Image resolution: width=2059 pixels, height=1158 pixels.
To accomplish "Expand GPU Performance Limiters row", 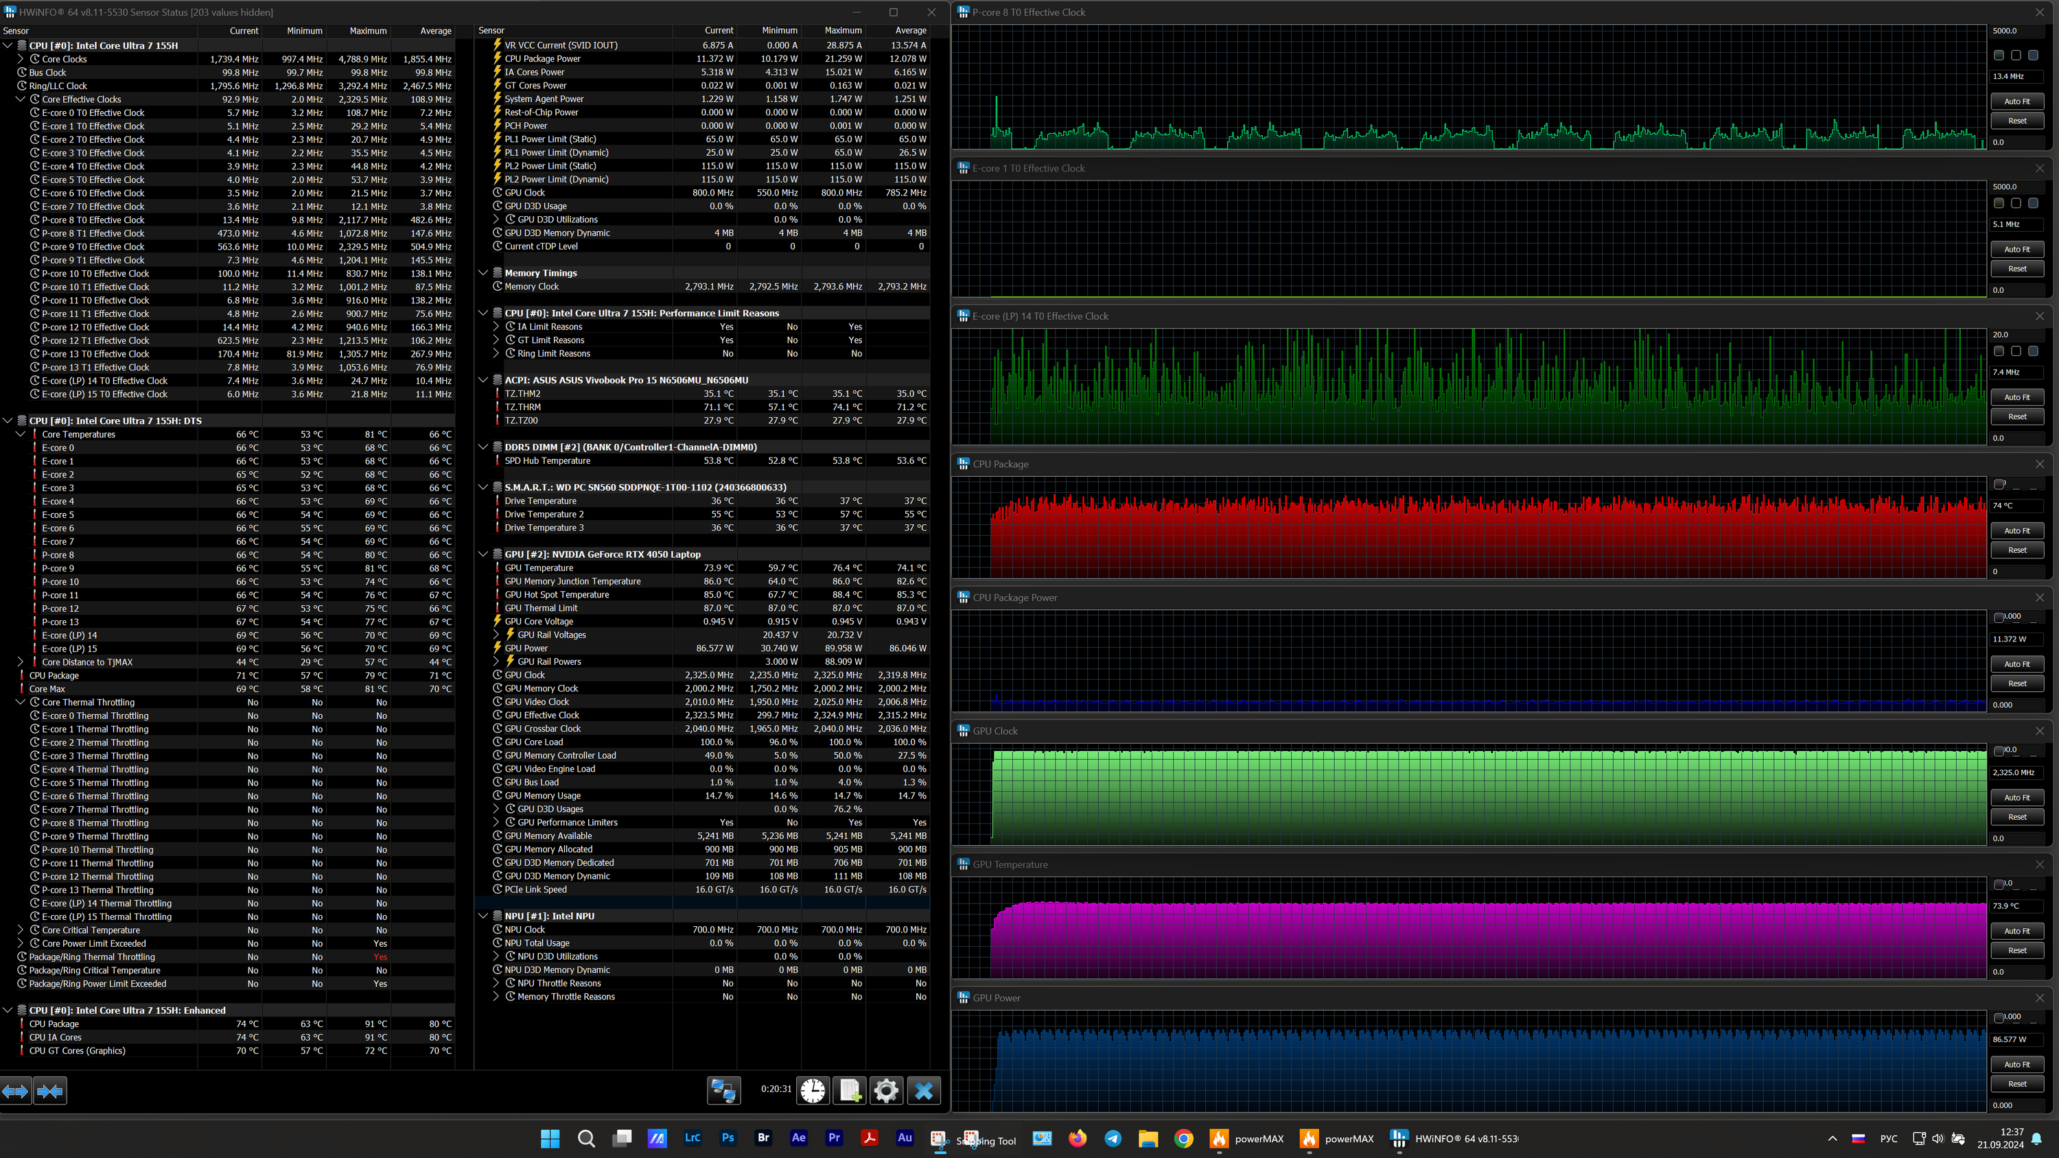I will [496, 823].
